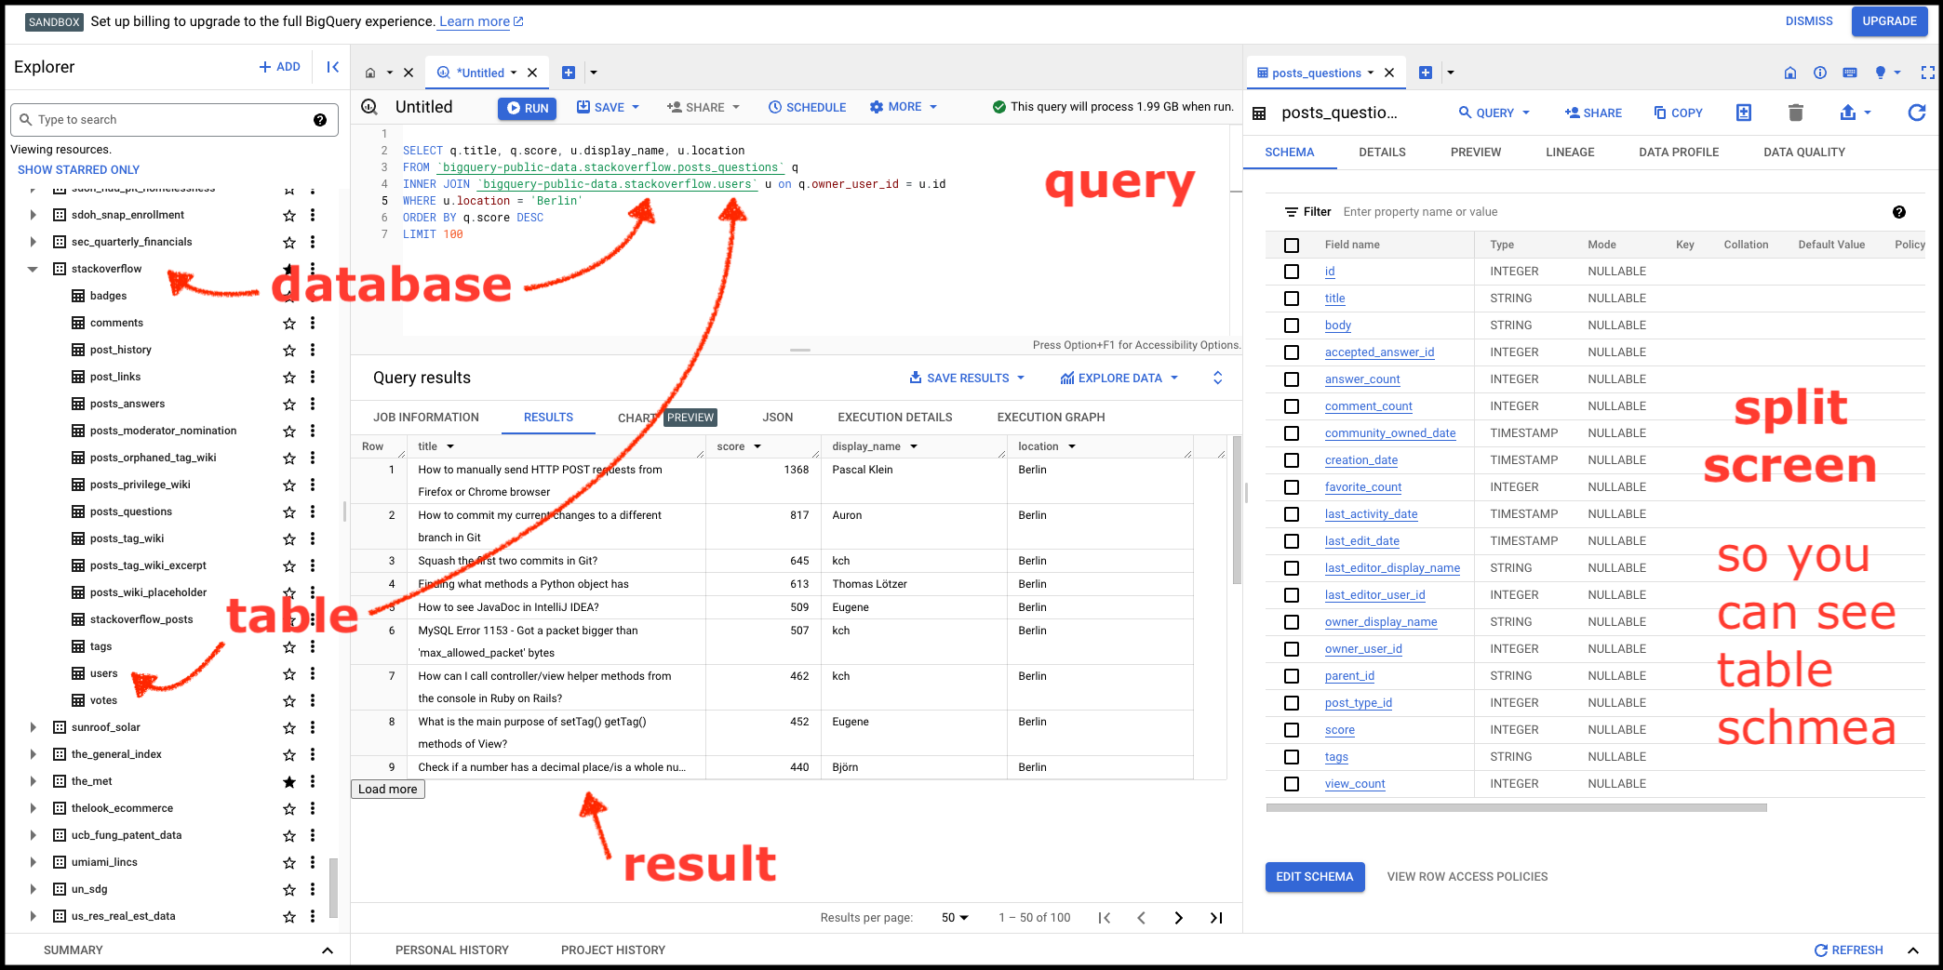This screenshot has width=1943, height=970.
Task: Go to next results page
Action: 1179,919
